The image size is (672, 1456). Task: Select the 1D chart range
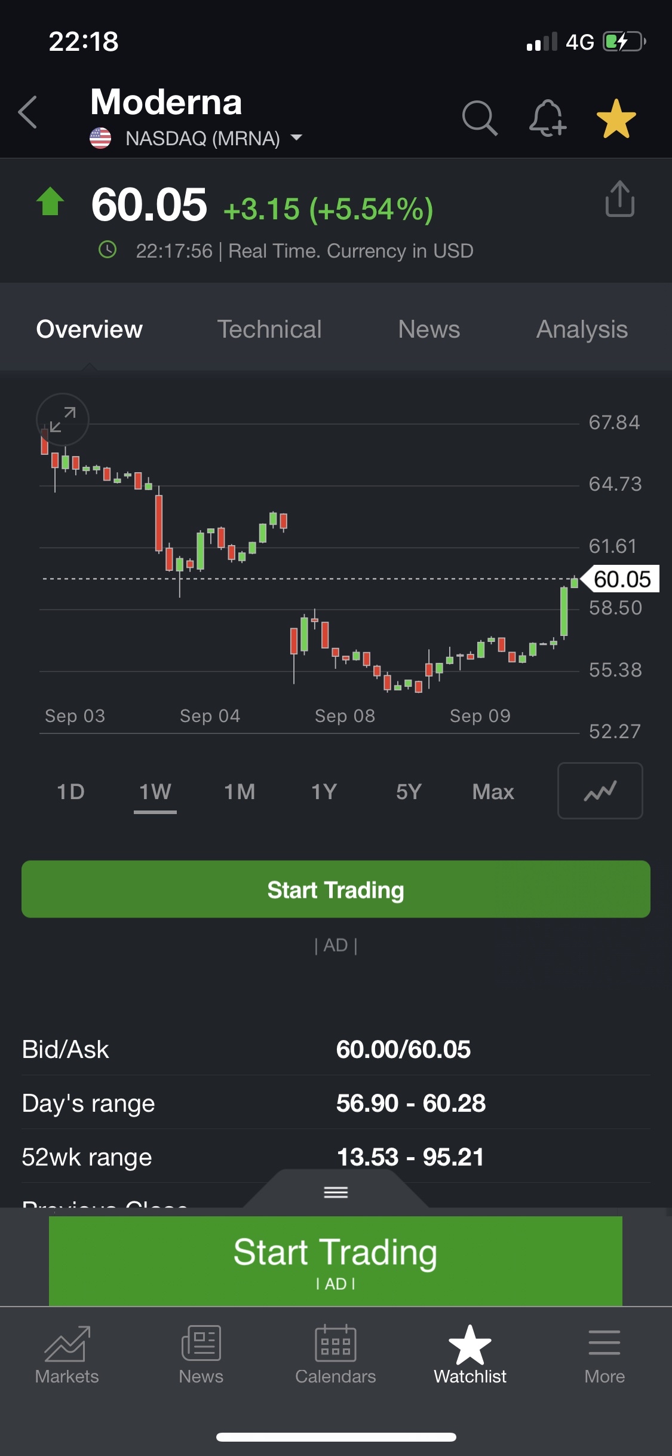70,792
